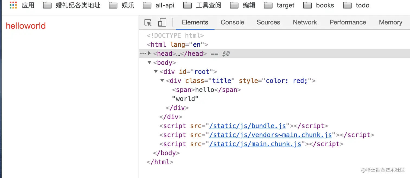
Task: Switch to the Network tab
Action: pyautogui.click(x=305, y=23)
